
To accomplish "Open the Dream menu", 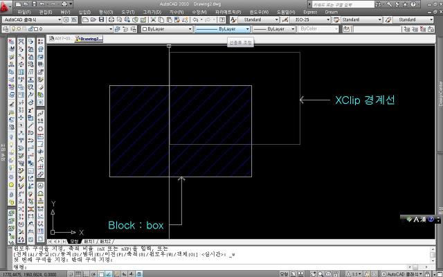I will [x=331, y=12].
